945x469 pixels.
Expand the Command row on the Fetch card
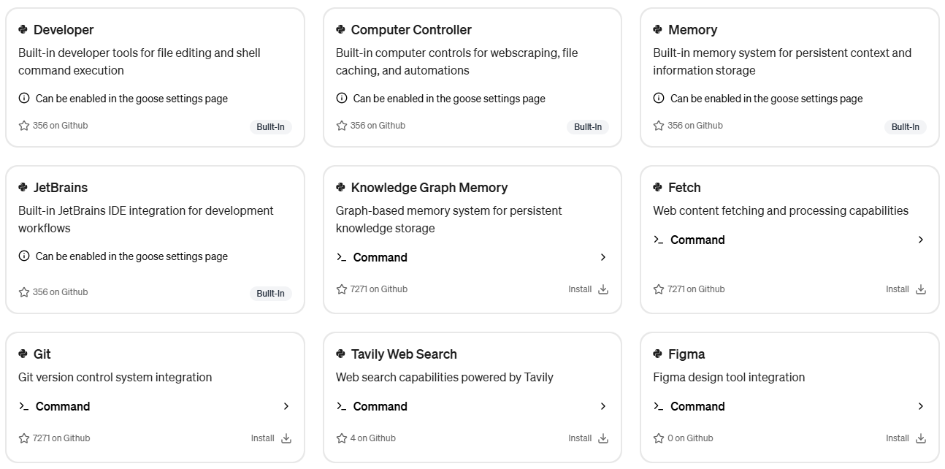click(789, 240)
